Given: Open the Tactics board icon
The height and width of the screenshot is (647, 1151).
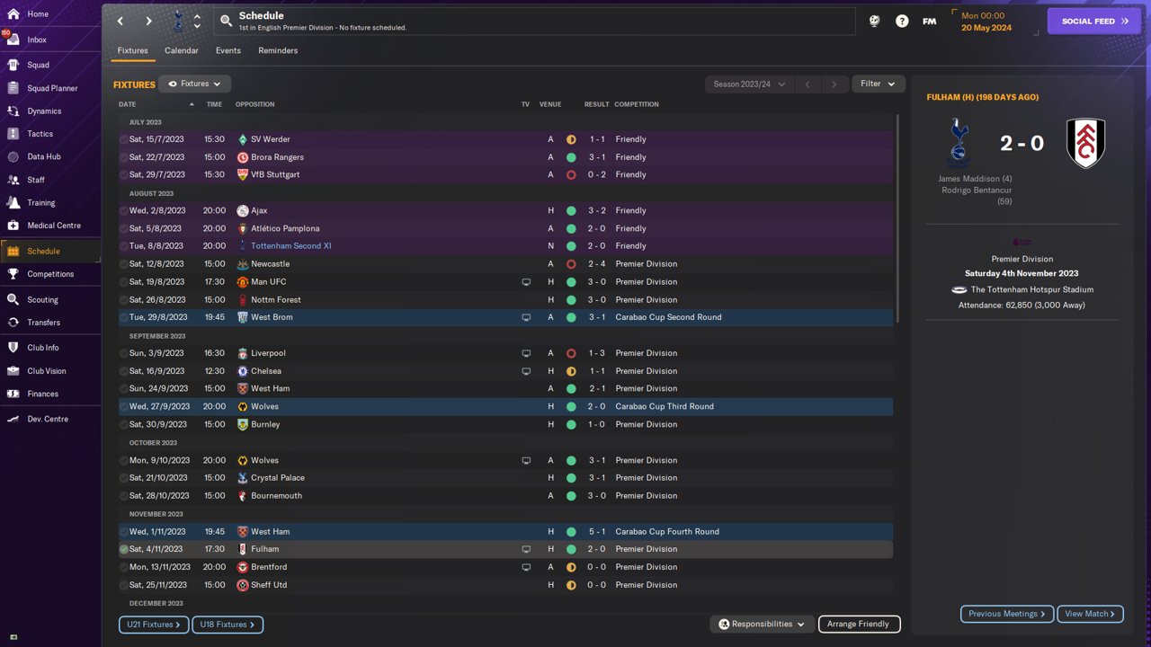Looking at the screenshot, I should [x=13, y=134].
